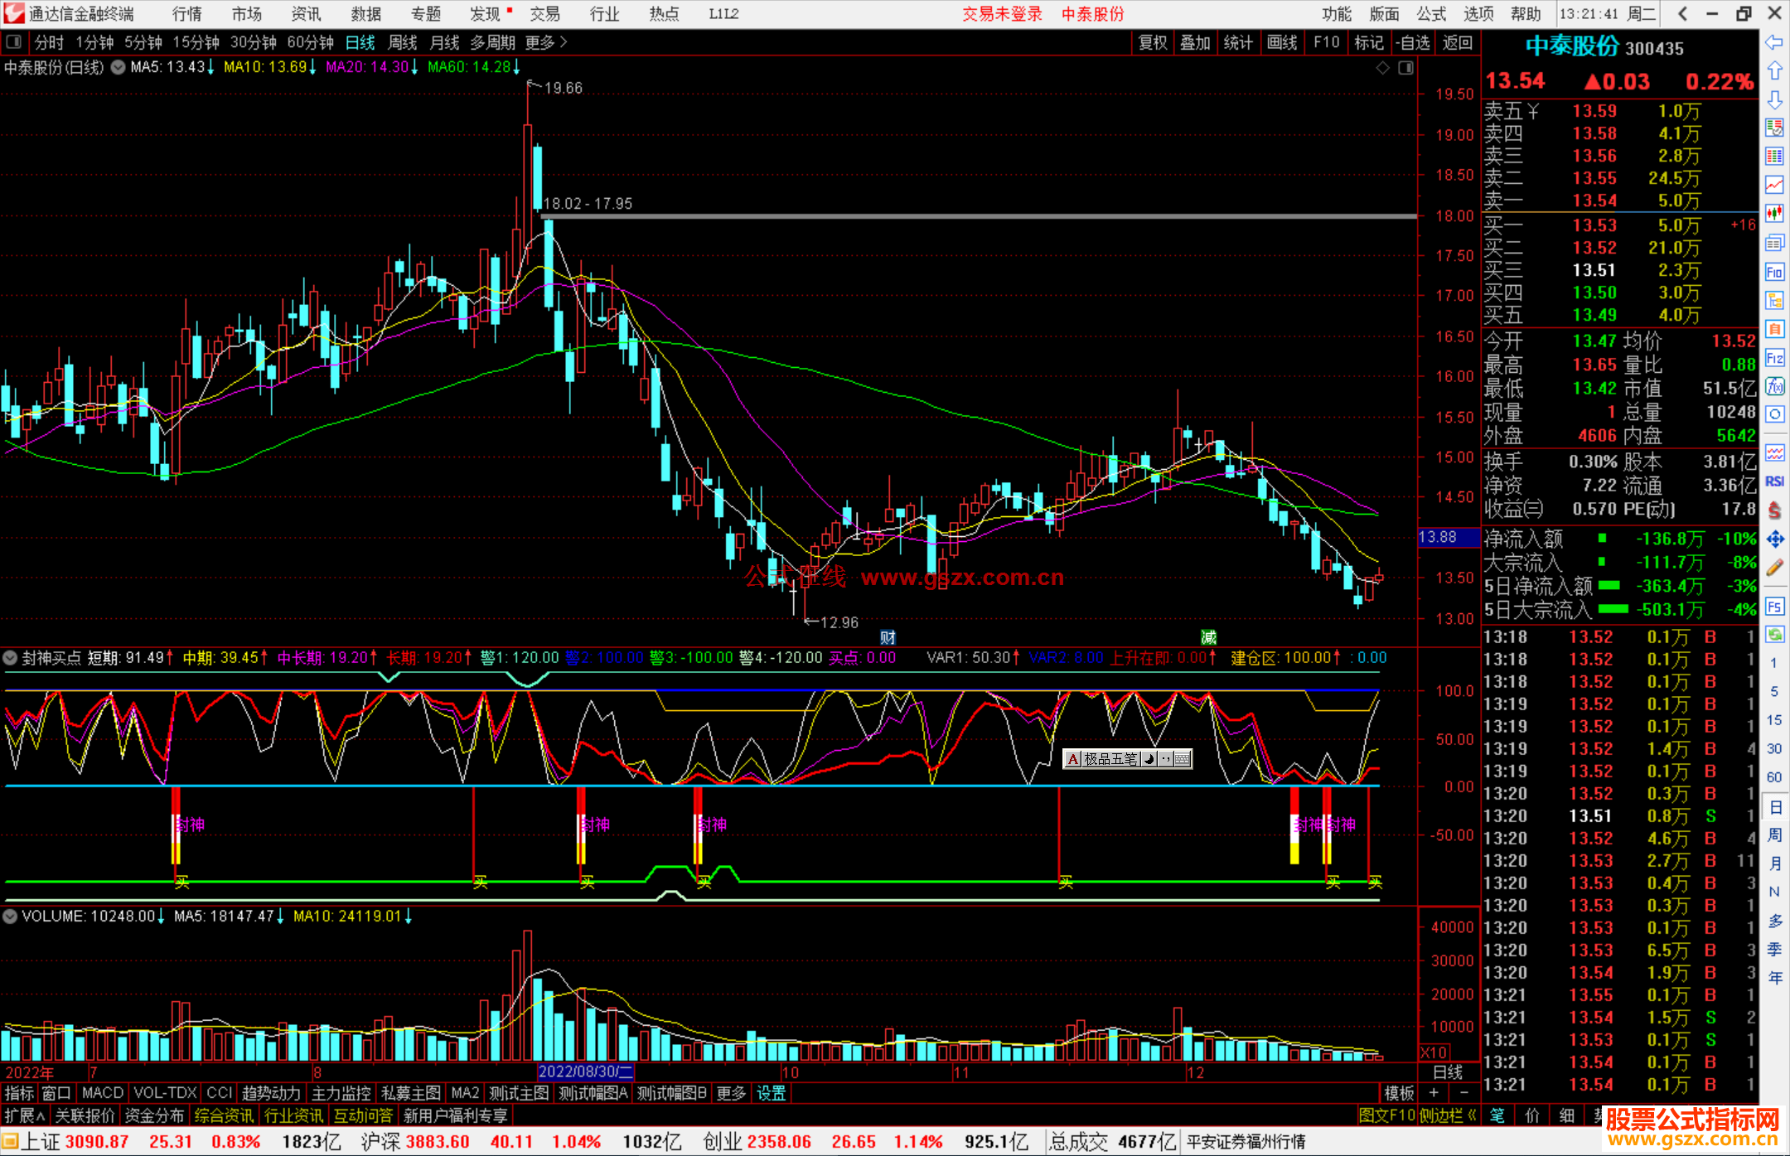Toggle the main chart 中泰股份(日线) circle button
Image resolution: width=1790 pixels, height=1156 pixels.
[x=119, y=67]
